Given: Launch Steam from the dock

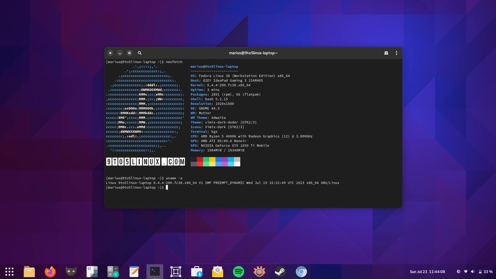Looking at the screenshot, I should 280,272.
